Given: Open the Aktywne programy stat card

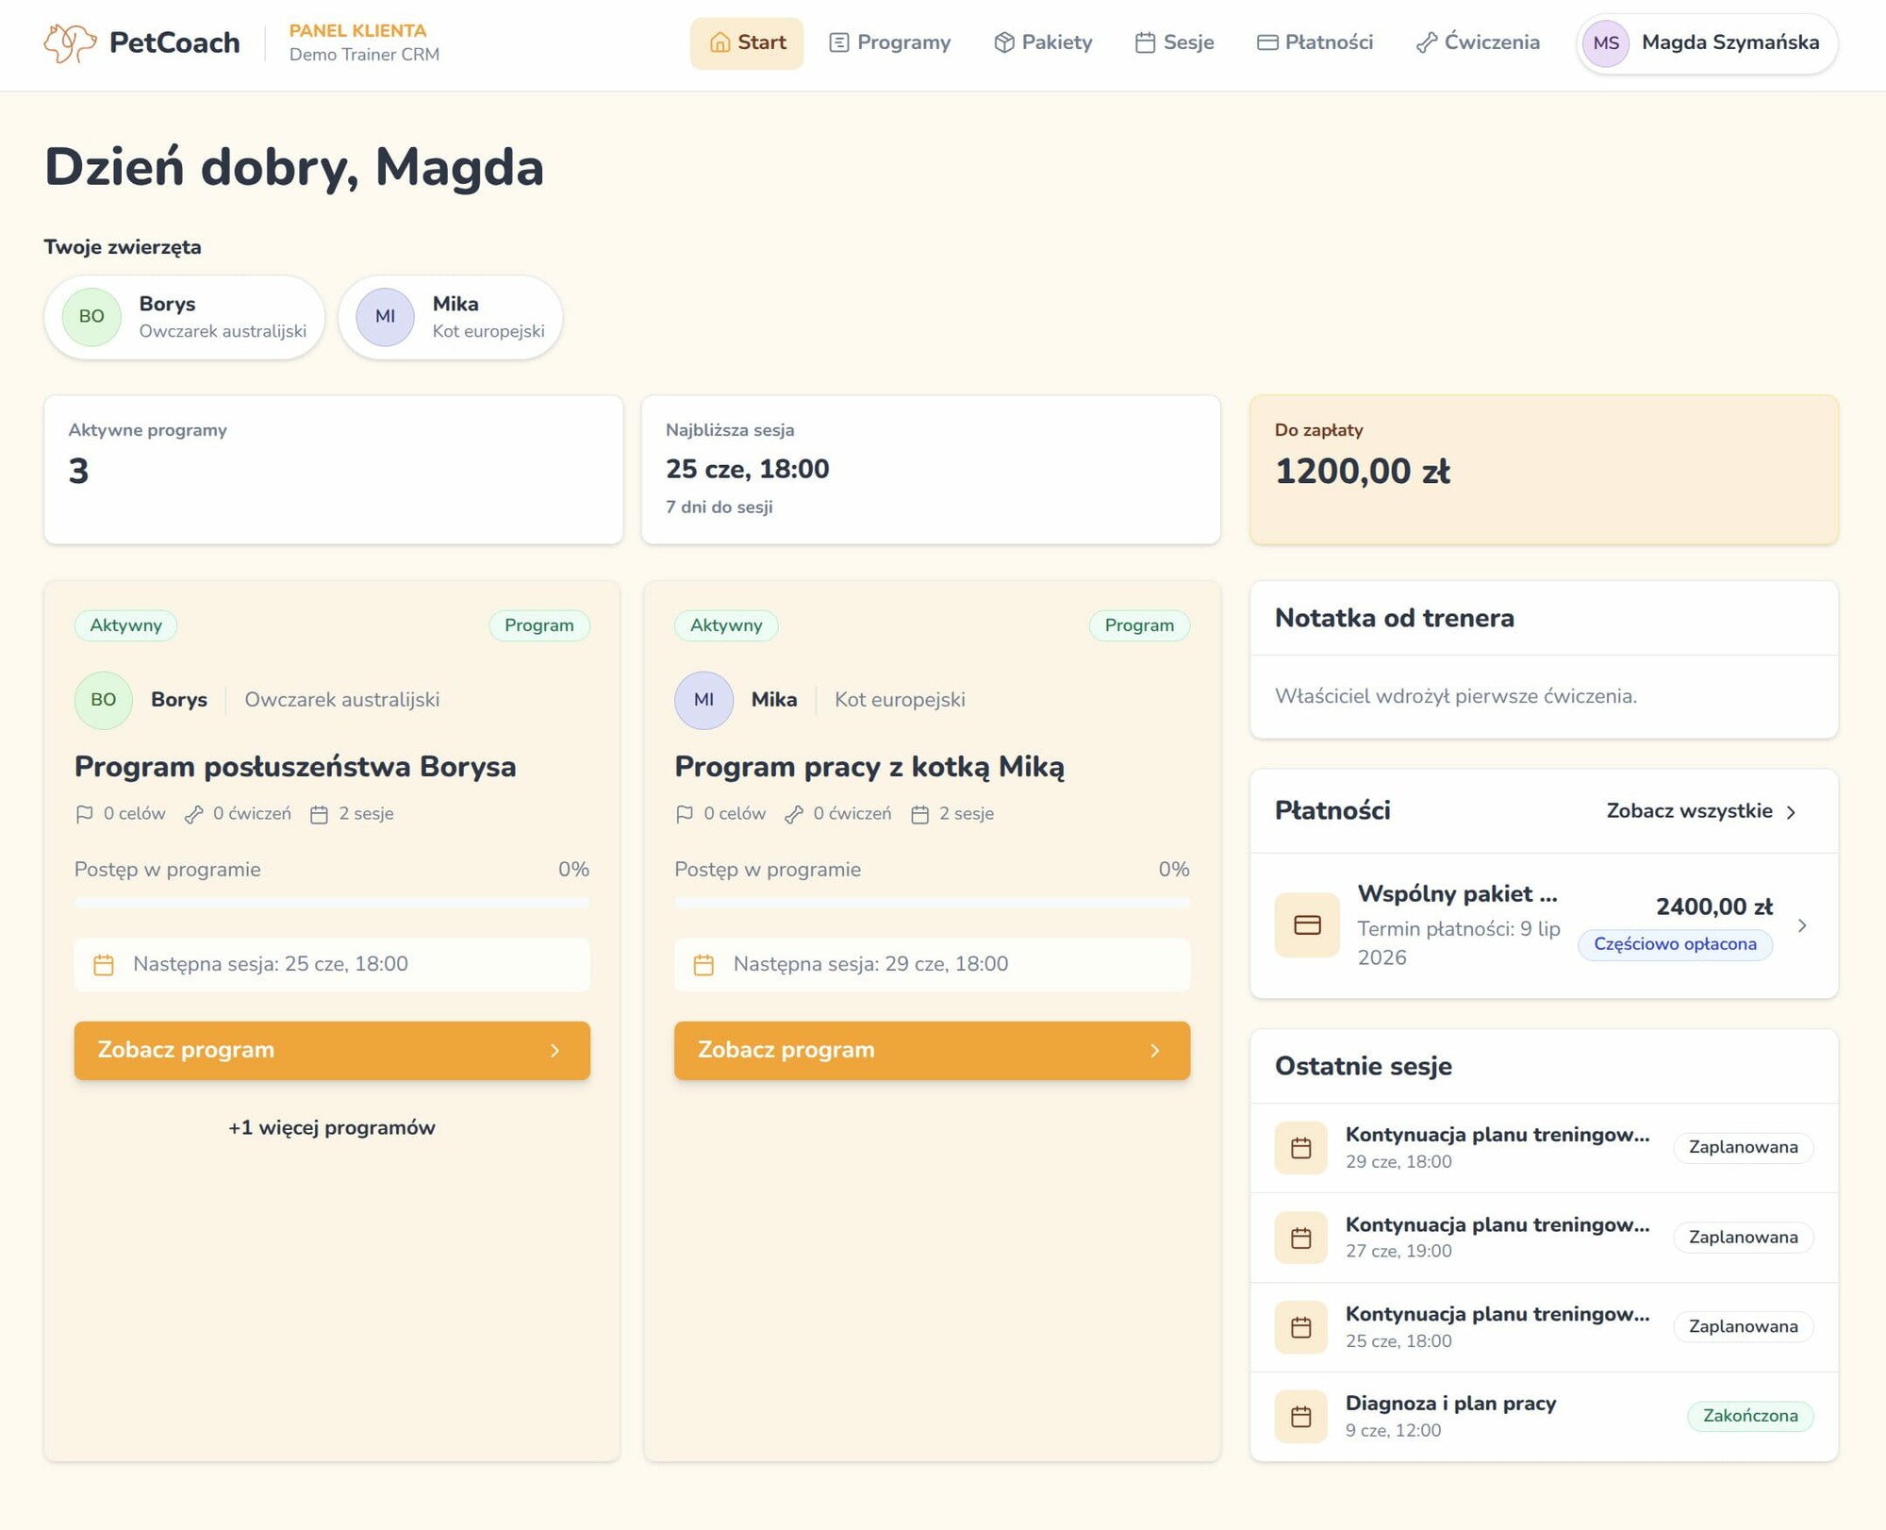Looking at the screenshot, I should click(333, 470).
